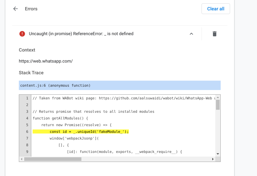
Task: Go back using the arrow beside Errors
Action: [15, 9]
